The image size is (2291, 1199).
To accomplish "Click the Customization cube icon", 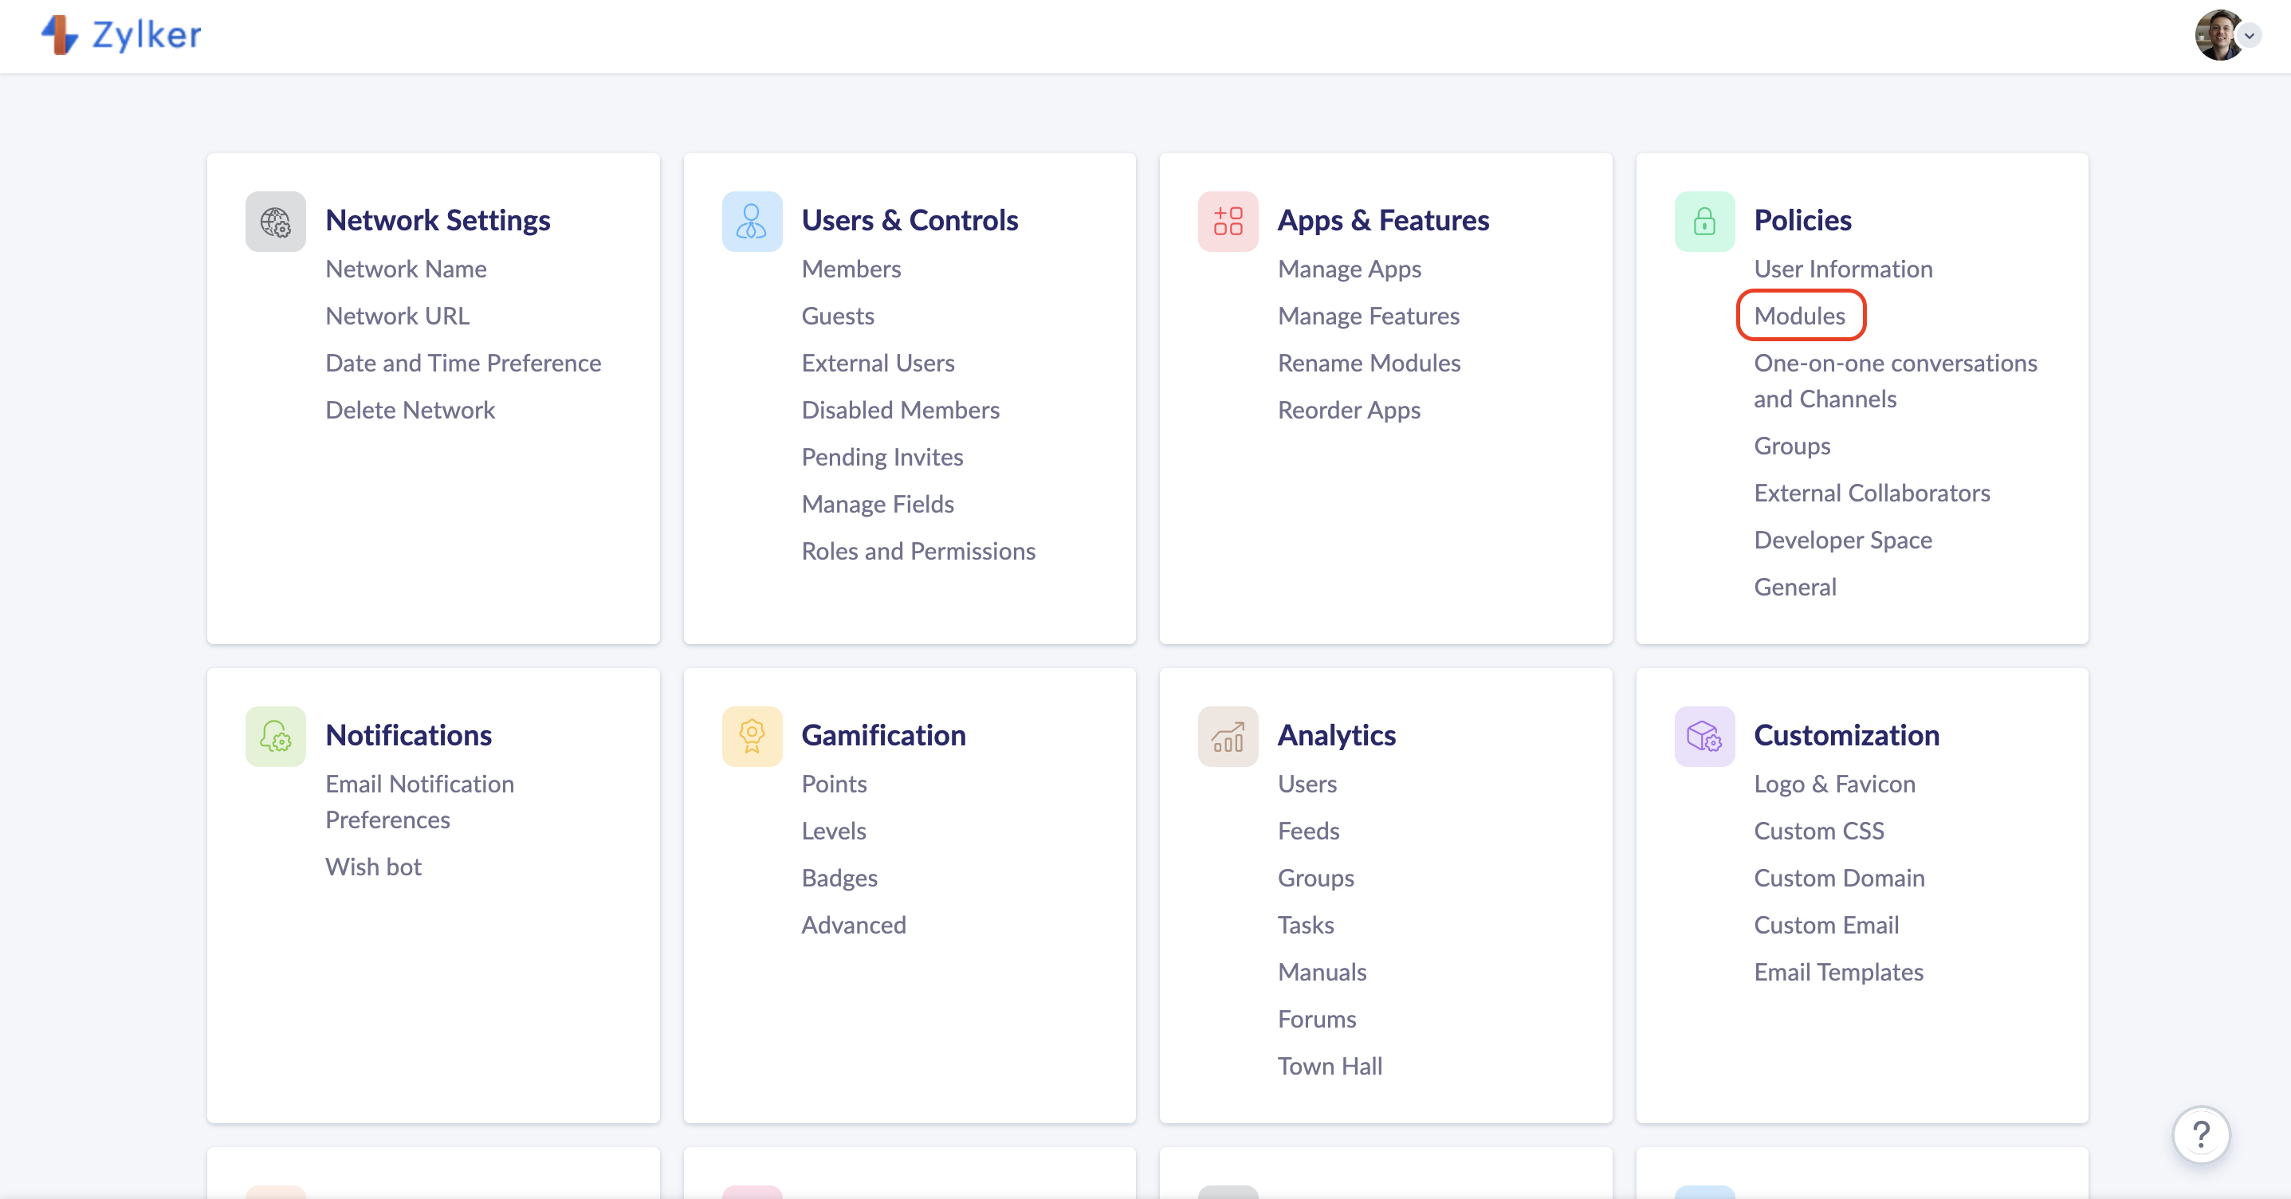I will click(1704, 737).
